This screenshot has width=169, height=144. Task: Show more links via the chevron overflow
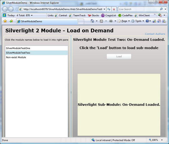point(155,14)
